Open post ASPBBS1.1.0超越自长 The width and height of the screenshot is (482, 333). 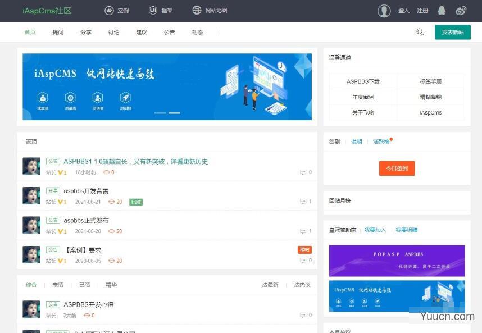pyautogui.click(x=135, y=162)
